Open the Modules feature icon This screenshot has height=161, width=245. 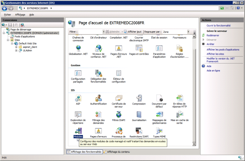click(x=78, y=133)
